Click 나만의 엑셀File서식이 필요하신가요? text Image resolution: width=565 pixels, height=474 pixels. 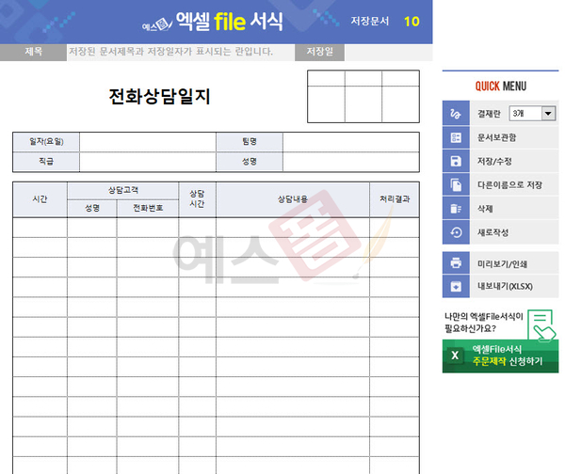click(x=483, y=323)
